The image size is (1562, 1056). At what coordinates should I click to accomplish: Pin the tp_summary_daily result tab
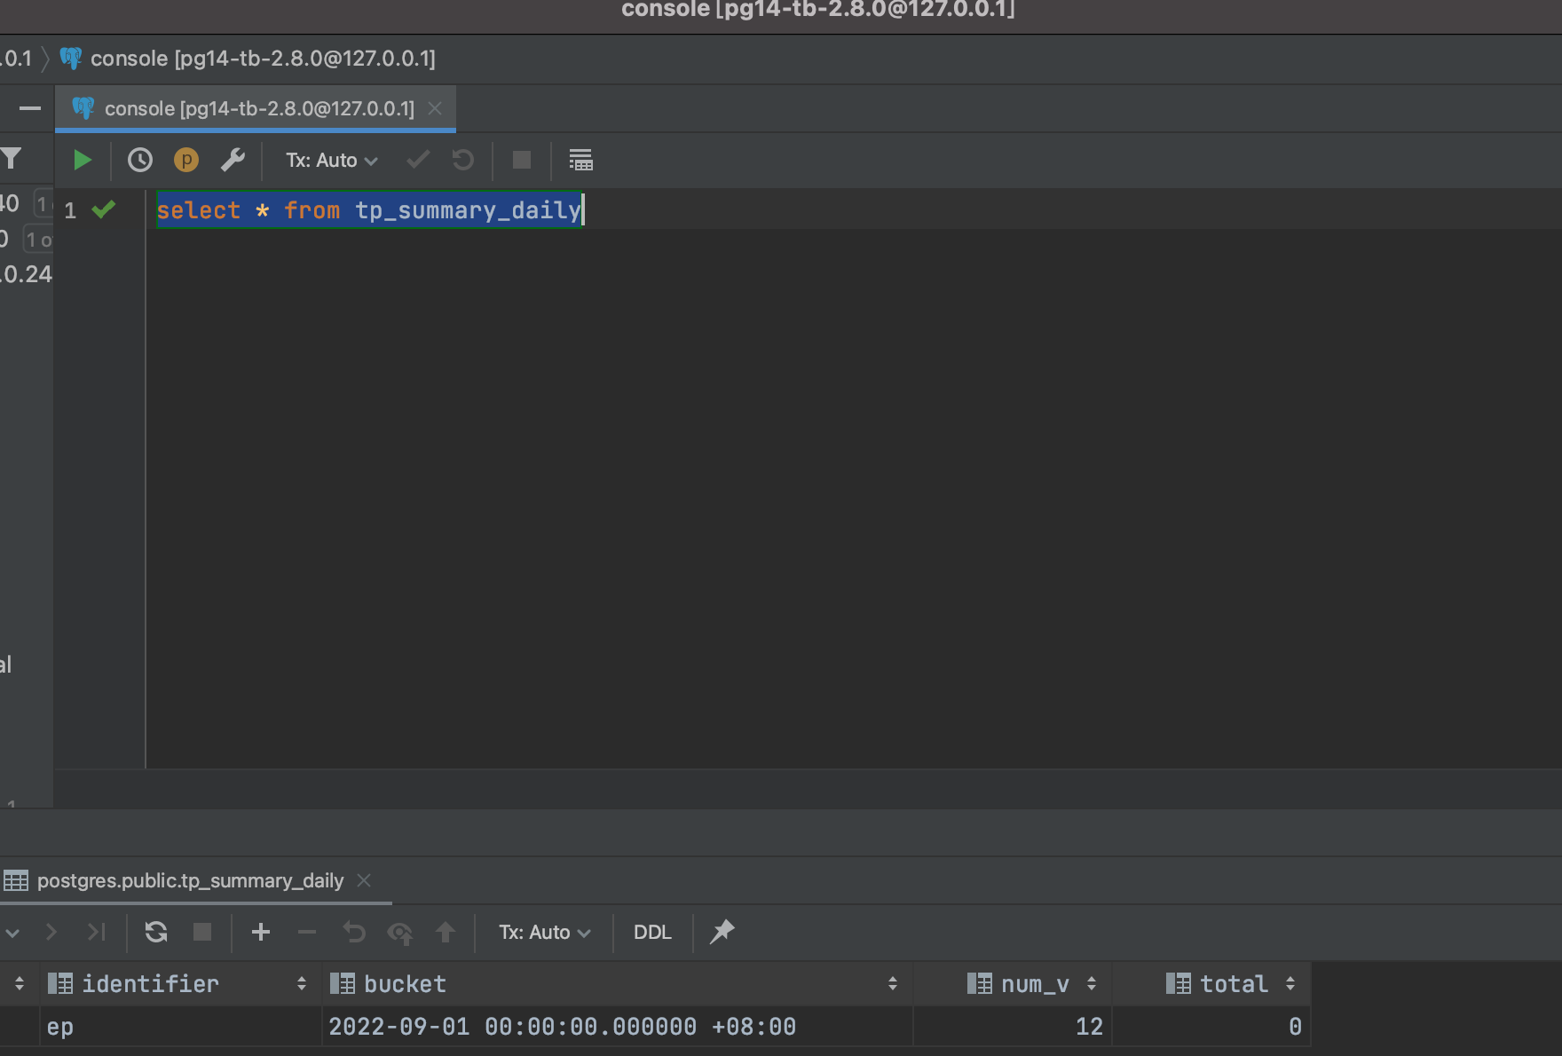722,932
